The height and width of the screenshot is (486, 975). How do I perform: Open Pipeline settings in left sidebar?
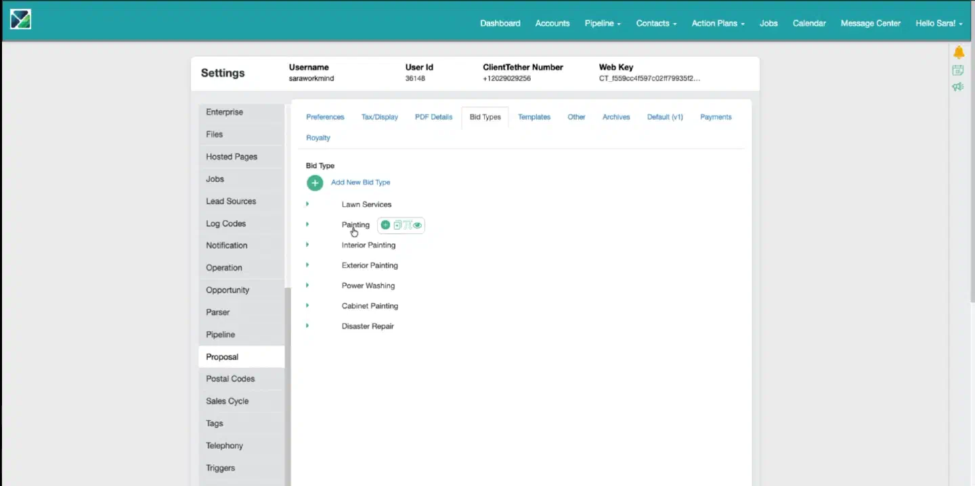click(242, 335)
